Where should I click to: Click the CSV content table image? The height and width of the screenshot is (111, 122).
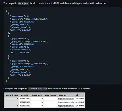click(44, 100)
